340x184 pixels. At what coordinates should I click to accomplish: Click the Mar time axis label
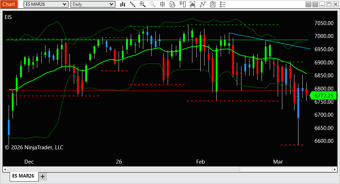(x=278, y=162)
